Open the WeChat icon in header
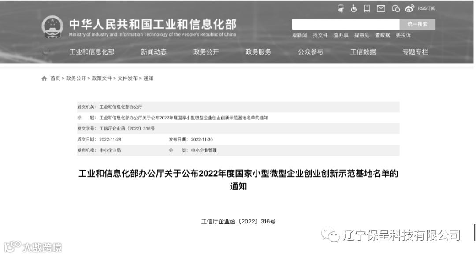Screen dimensions: 476x256 395,8
